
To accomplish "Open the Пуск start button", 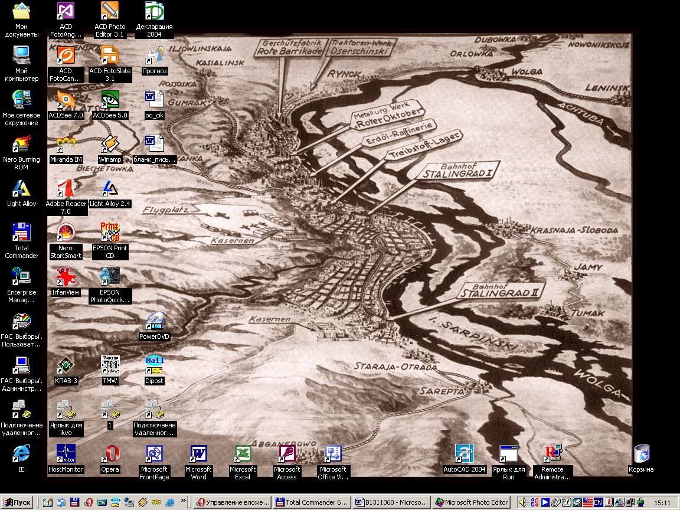I will tap(18, 503).
